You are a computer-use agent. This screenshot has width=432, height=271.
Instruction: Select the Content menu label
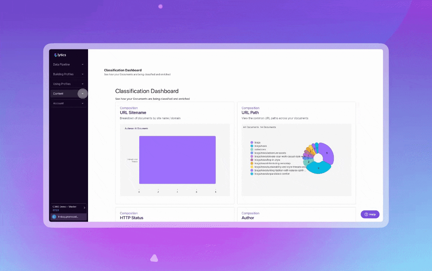point(58,94)
